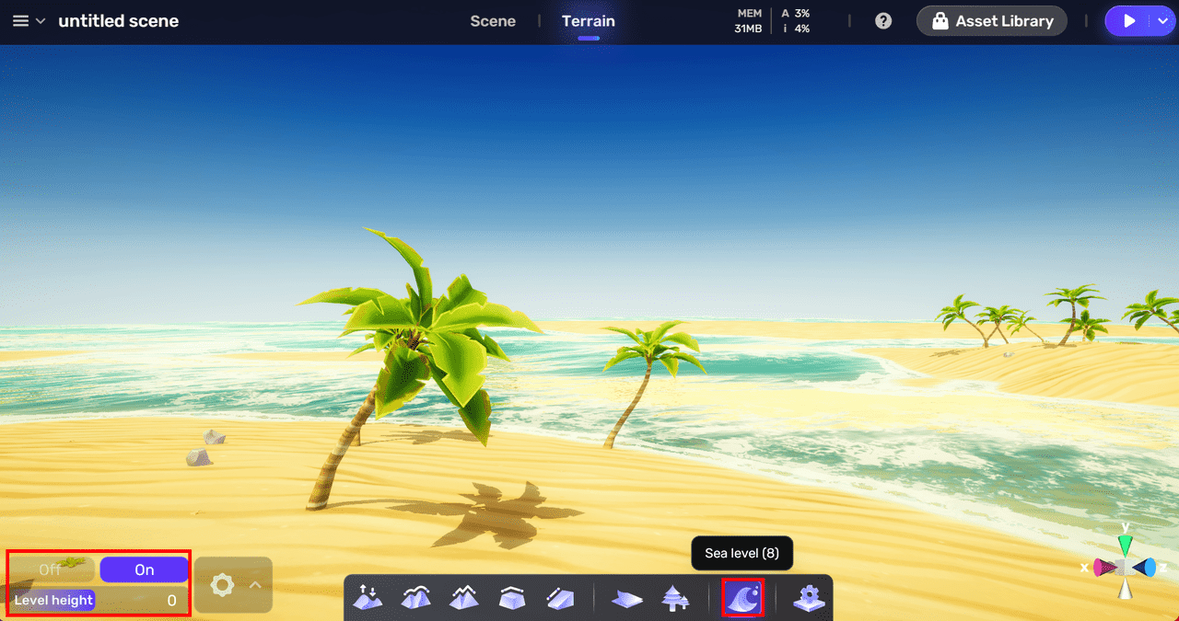Open the help question mark icon
Screen dimensions: 1179x621
click(883, 21)
